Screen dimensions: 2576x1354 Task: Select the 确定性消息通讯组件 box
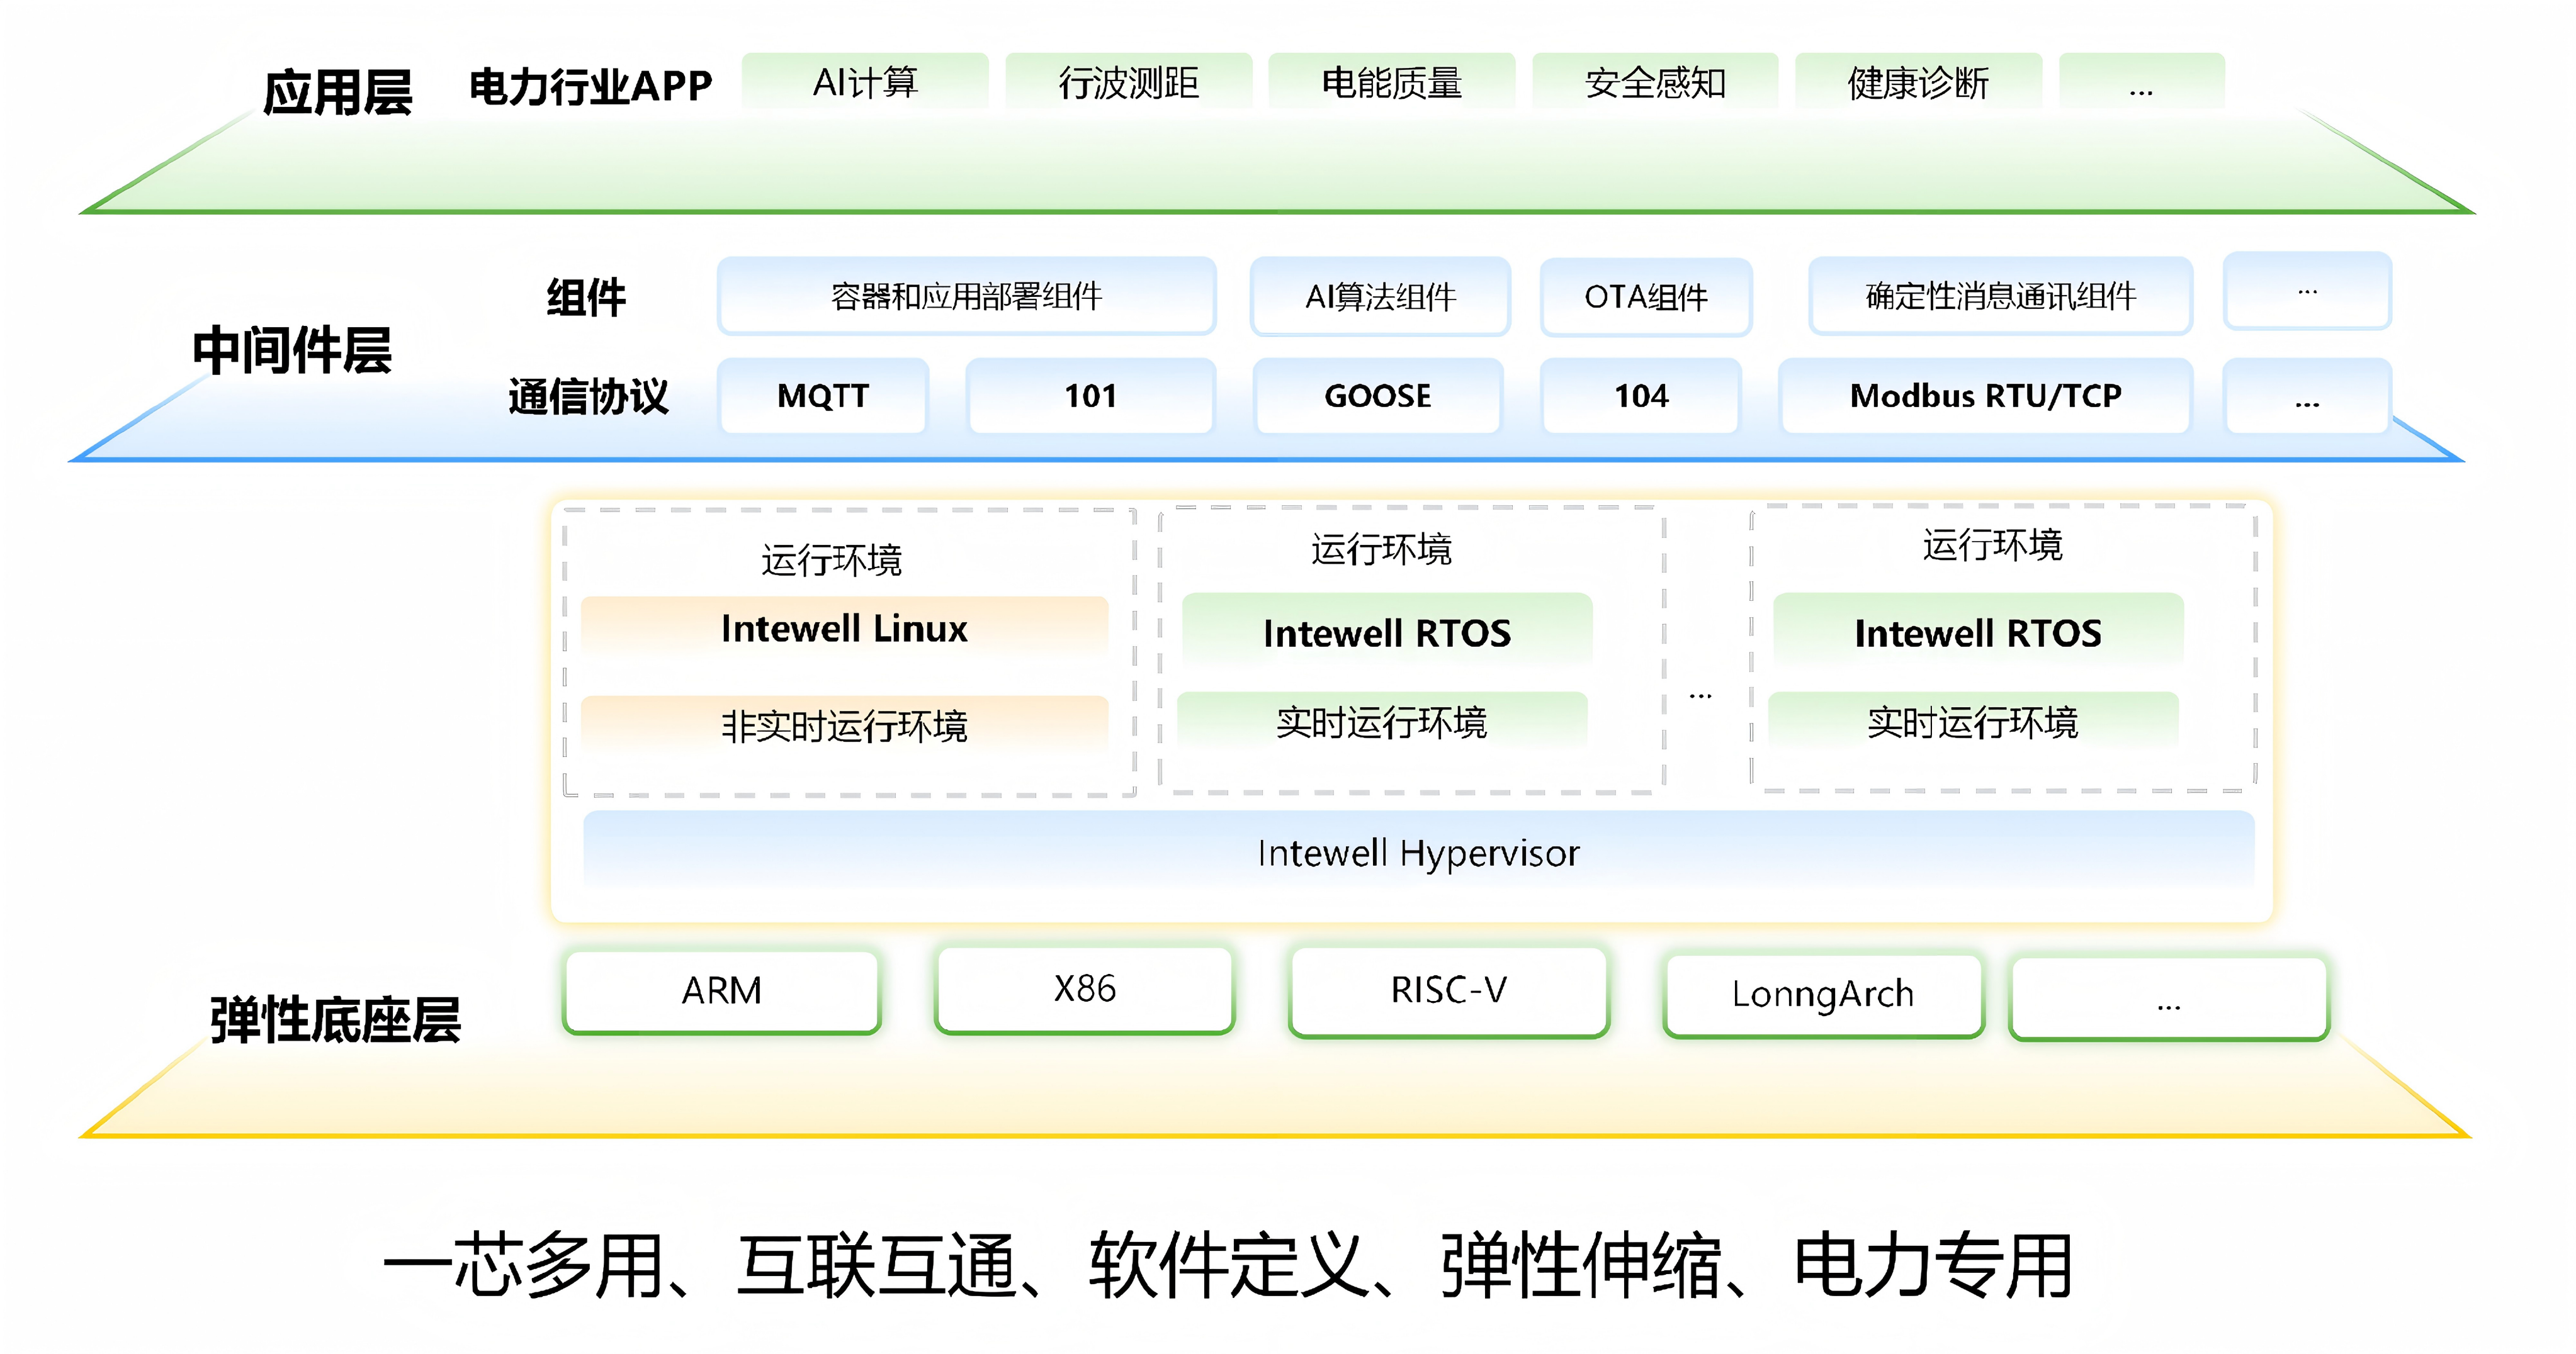coord(2000,296)
